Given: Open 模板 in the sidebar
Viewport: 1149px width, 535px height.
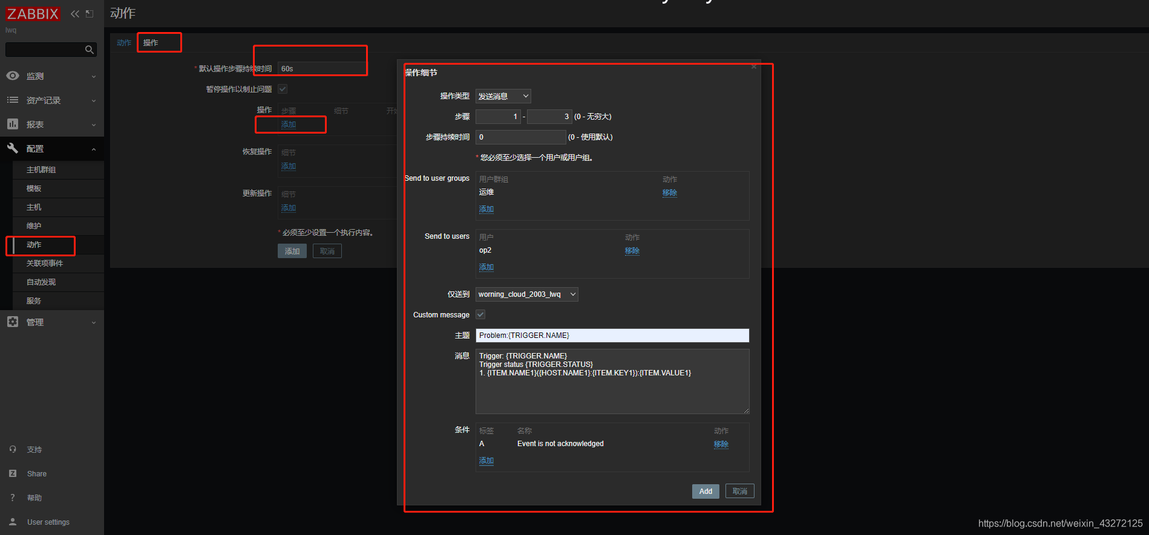Looking at the screenshot, I should coord(34,189).
